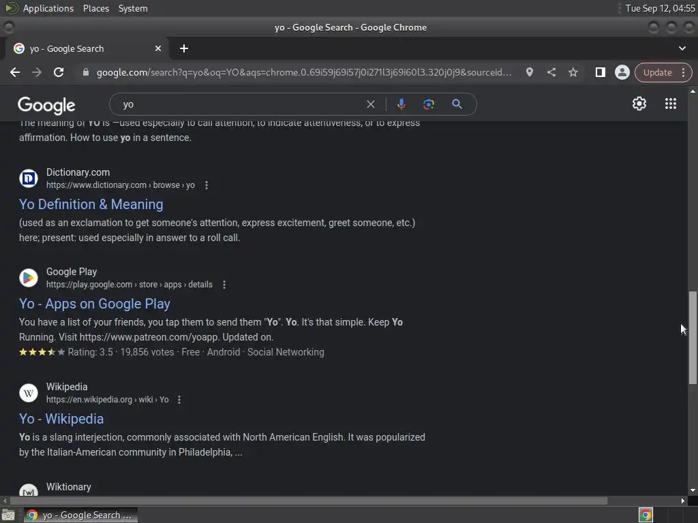This screenshot has height=523, width=698.
Task: Open the Google apps grid
Action: pyautogui.click(x=671, y=104)
